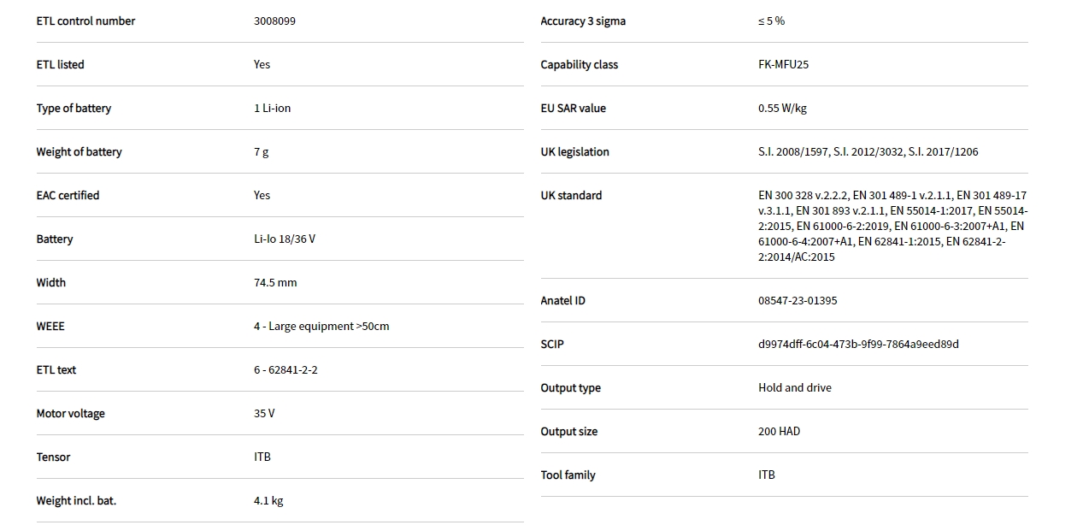Click the Capability class value FK-MFU25

(783, 65)
